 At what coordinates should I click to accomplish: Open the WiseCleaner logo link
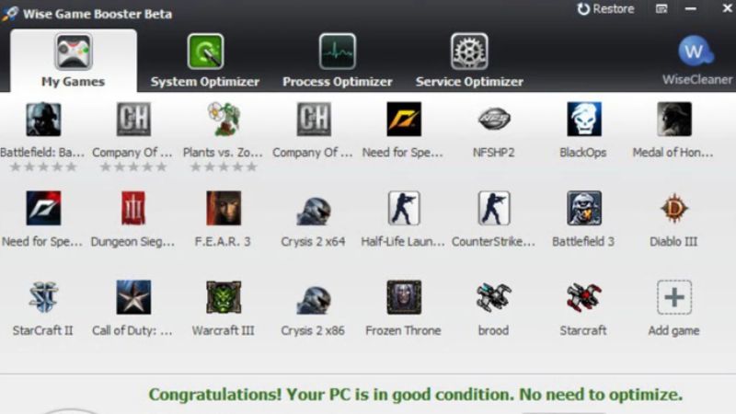point(697,60)
